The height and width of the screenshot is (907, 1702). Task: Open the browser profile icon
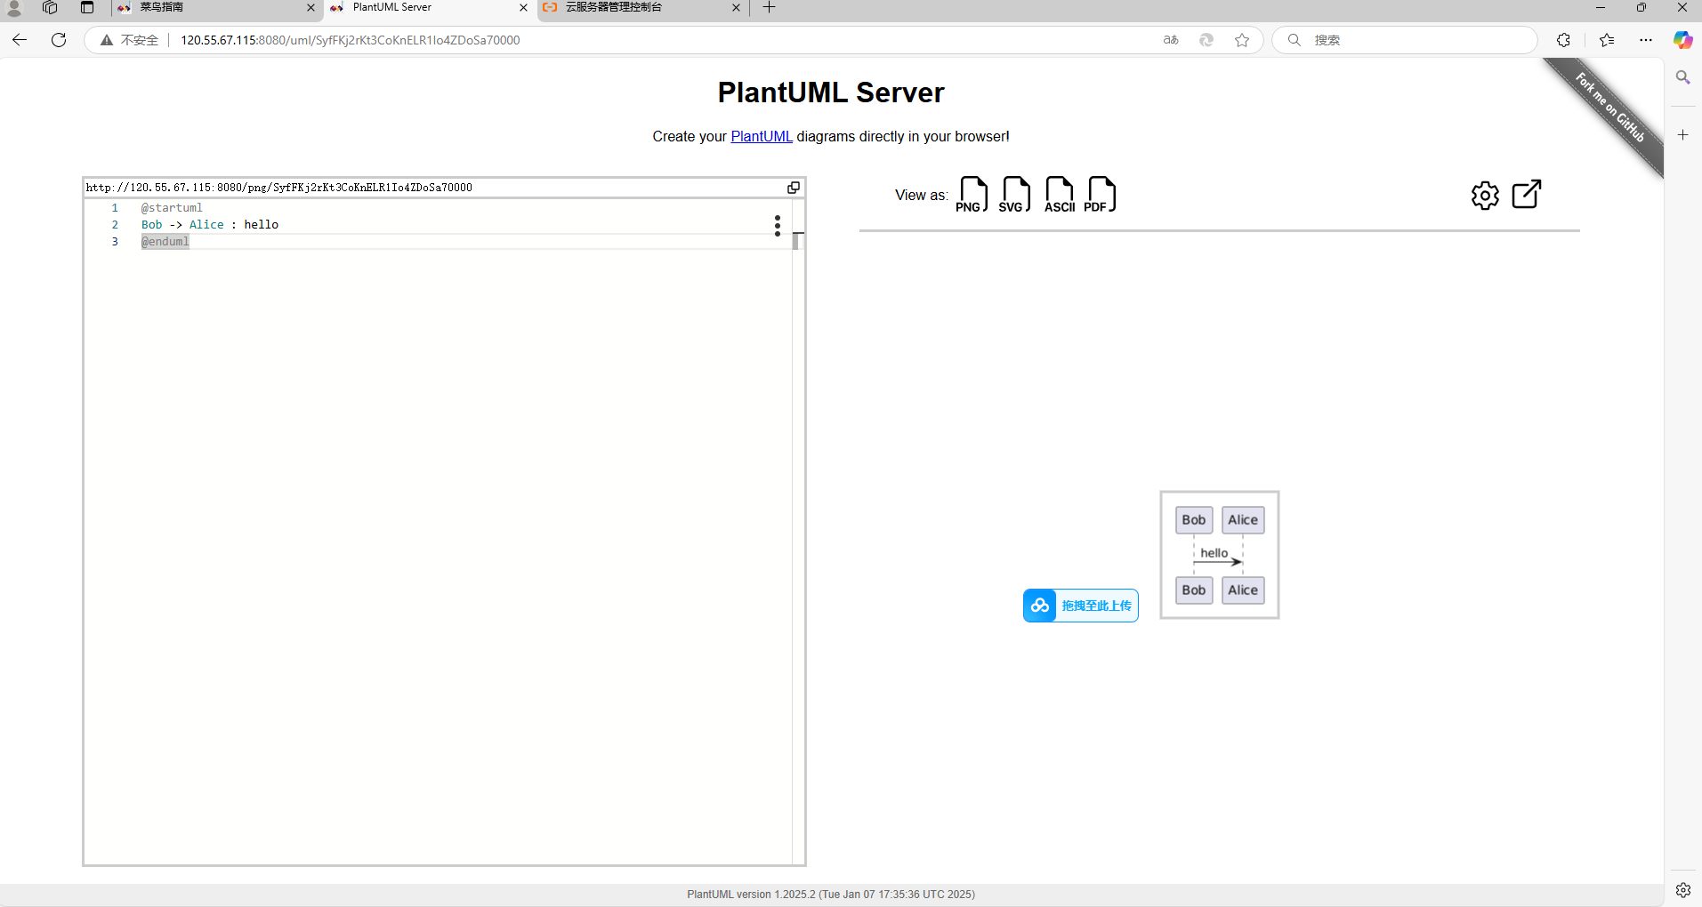tap(13, 8)
